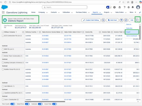Open the Projects tab
This screenshot has width=142, height=106.
(x=107, y=12)
